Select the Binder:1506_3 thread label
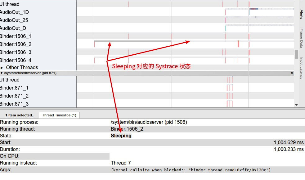305x180 pixels. pyautogui.click(x=16, y=52)
